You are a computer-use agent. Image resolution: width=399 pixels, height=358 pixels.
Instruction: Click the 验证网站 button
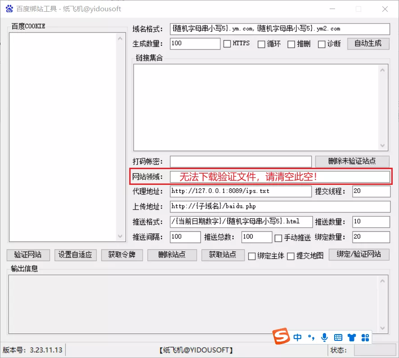pyautogui.click(x=28, y=255)
